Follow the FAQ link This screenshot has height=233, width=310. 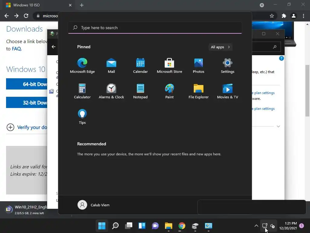click(16, 49)
